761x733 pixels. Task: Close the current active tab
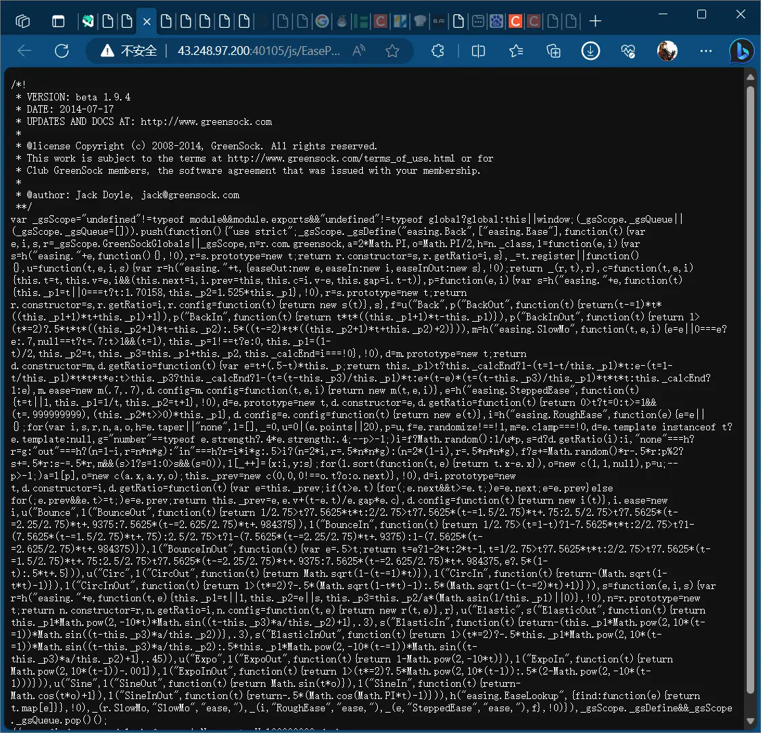click(147, 21)
